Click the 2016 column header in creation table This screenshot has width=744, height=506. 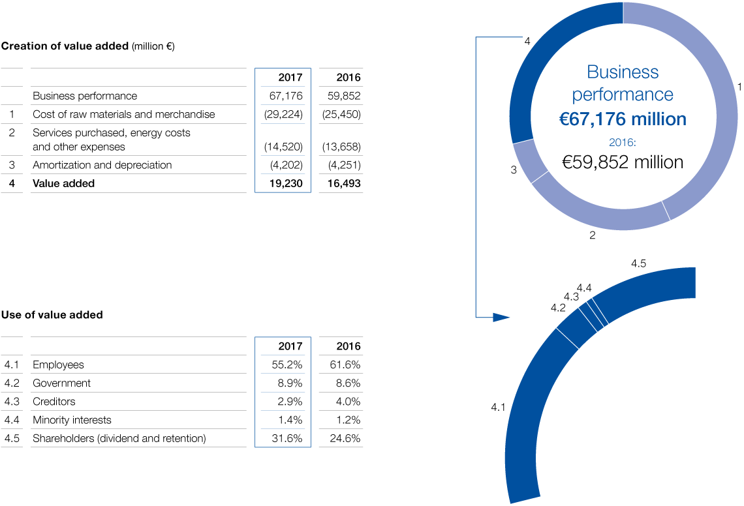pos(349,78)
